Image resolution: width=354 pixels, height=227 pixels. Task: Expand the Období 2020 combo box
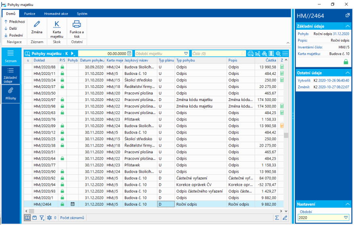(x=345, y=217)
